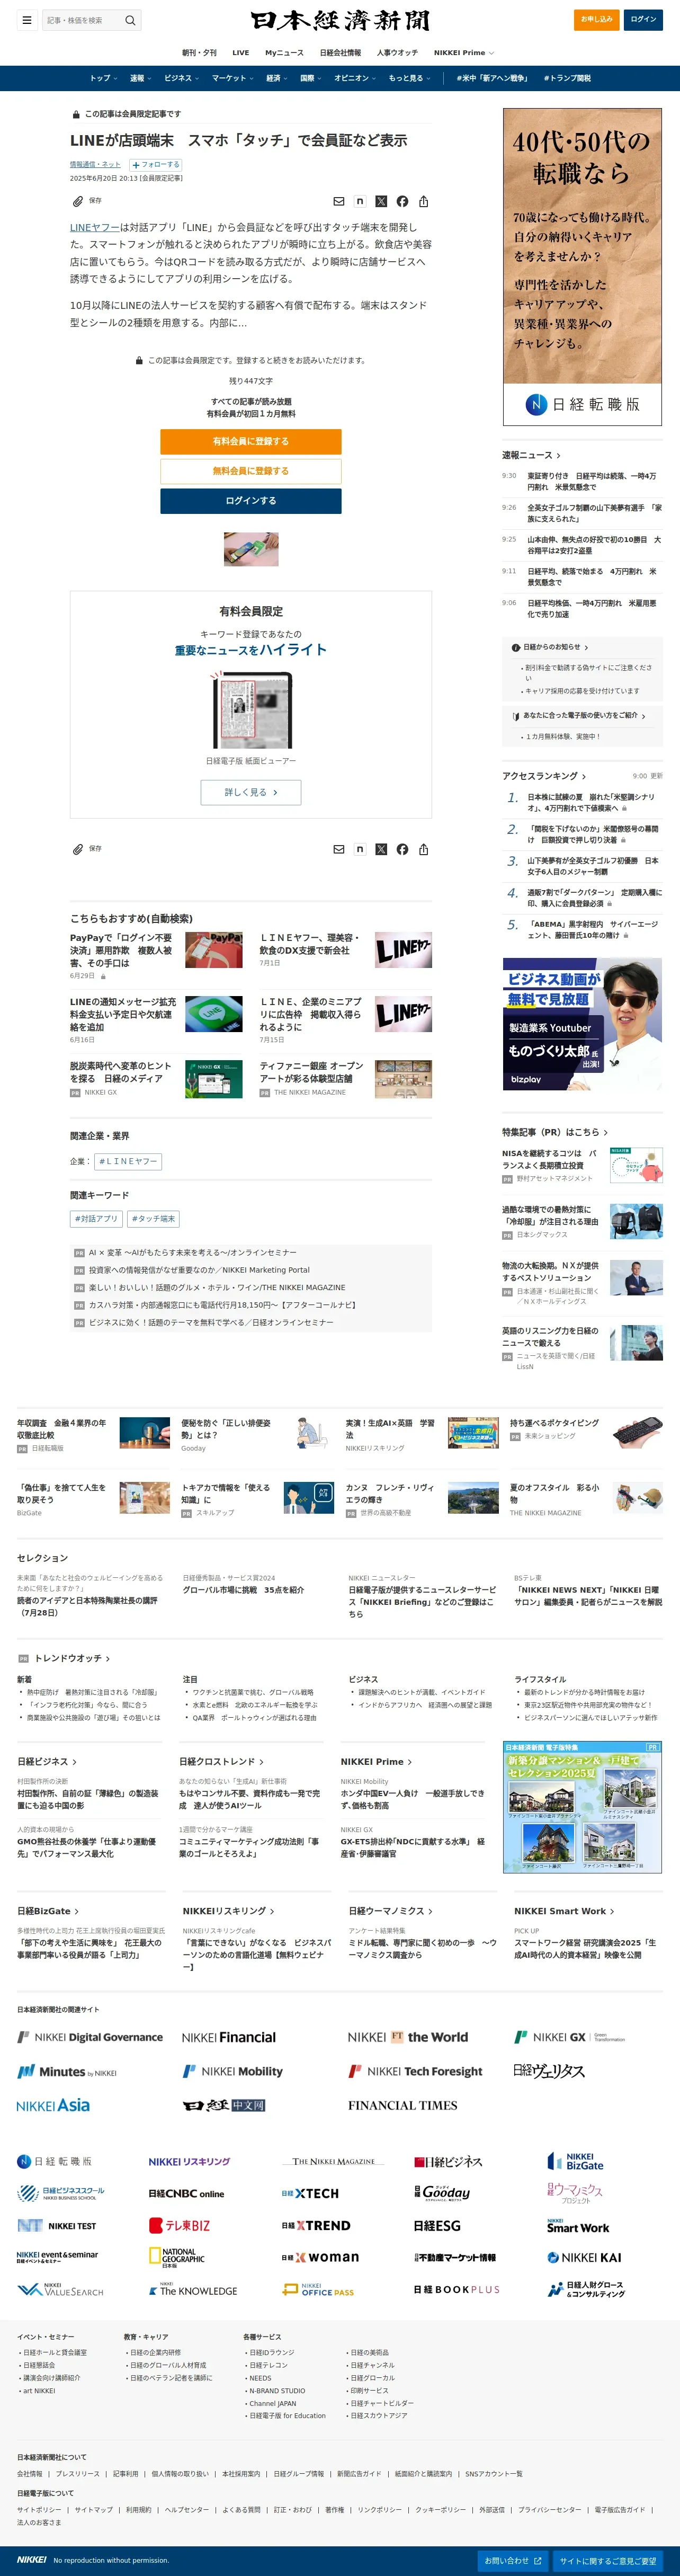
Task: Click the 保存 clip icon below the 有料会員限定 box
Action: (x=78, y=849)
